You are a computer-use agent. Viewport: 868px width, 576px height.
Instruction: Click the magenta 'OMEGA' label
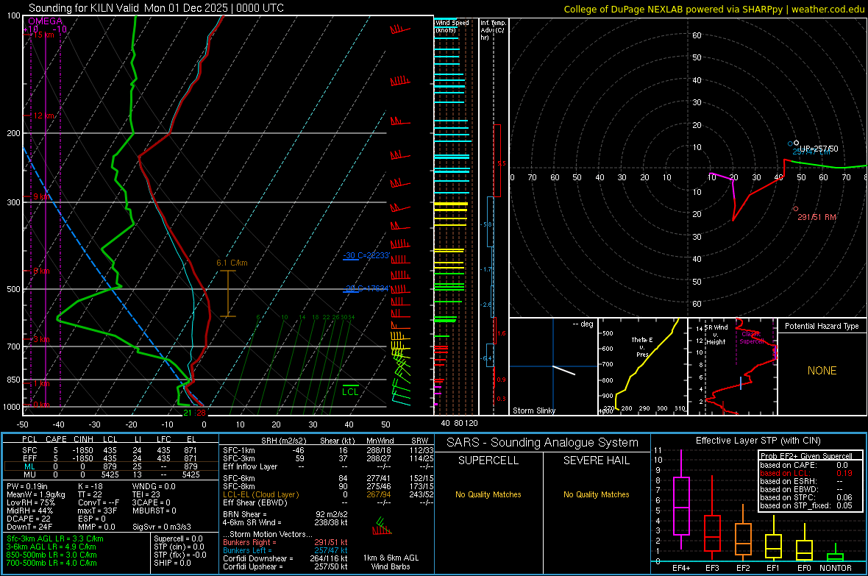pyautogui.click(x=45, y=21)
